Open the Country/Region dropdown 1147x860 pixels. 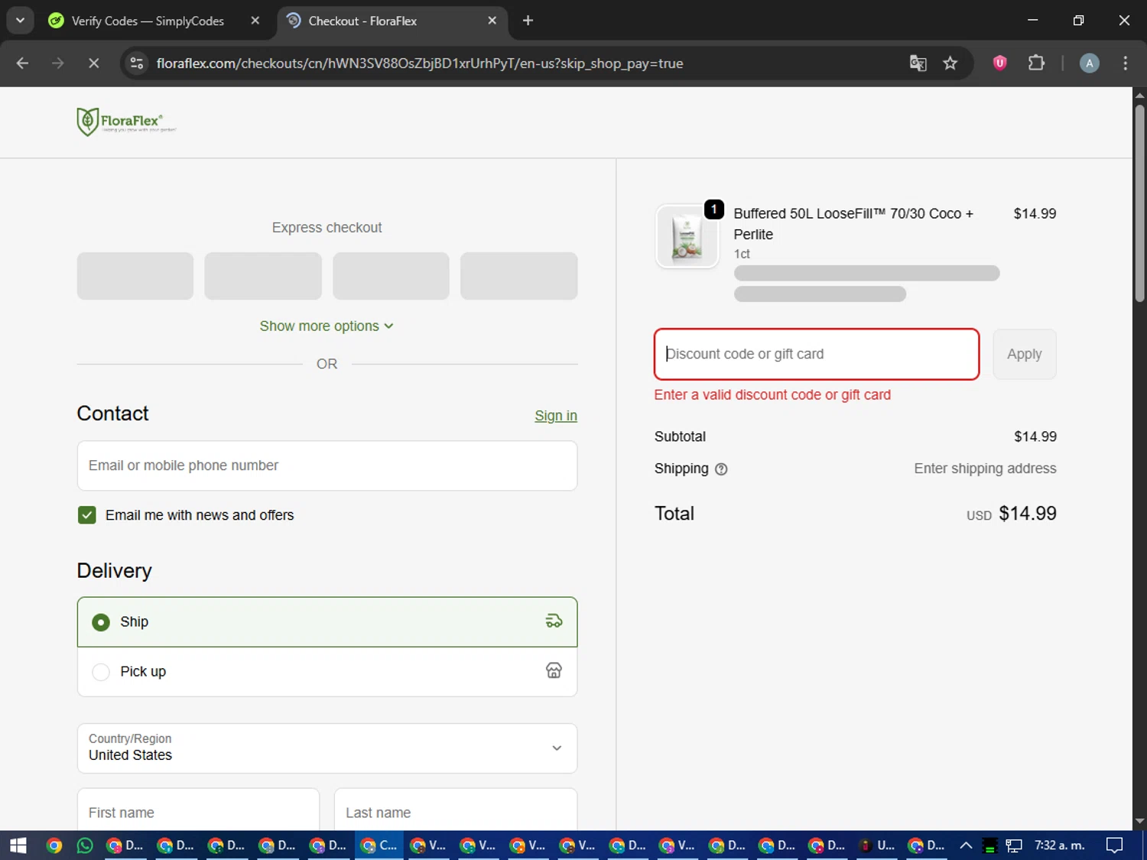coord(327,748)
